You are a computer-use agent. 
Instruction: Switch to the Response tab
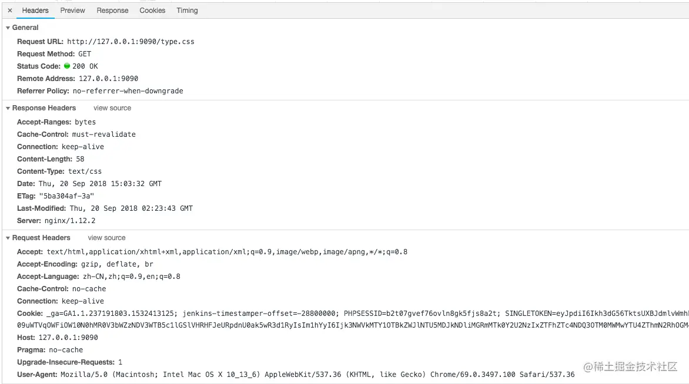point(112,11)
